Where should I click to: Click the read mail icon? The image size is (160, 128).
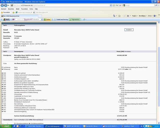[124, 16]
